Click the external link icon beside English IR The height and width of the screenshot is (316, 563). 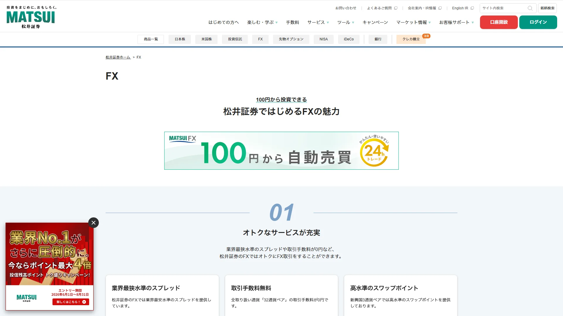point(472,8)
